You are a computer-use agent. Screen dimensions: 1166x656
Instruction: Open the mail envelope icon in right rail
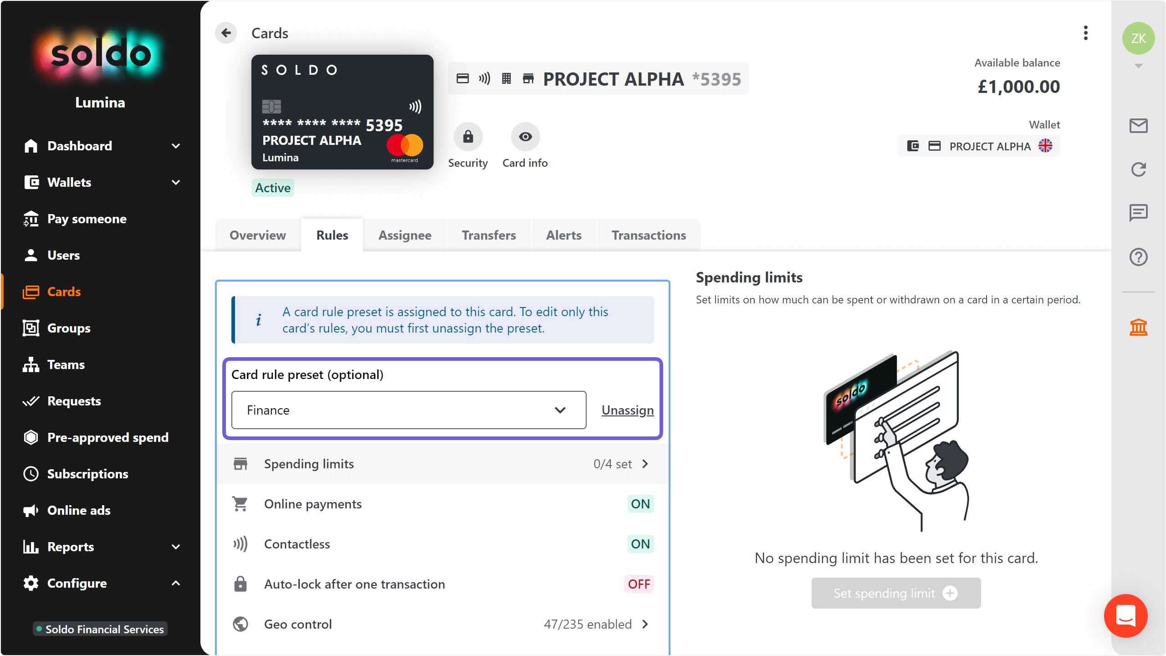pos(1138,126)
